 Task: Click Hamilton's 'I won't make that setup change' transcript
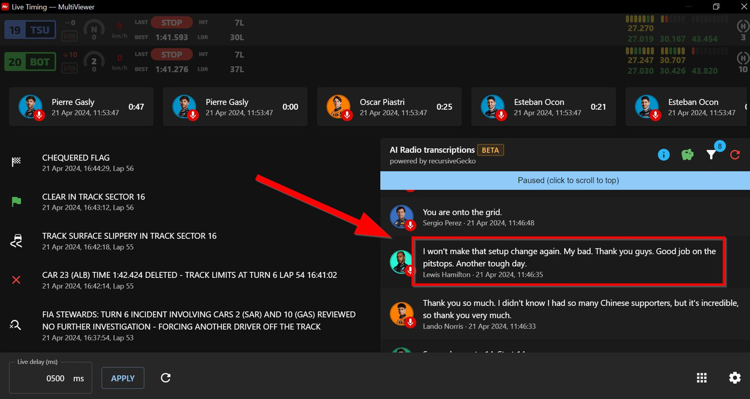pyautogui.click(x=570, y=257)
